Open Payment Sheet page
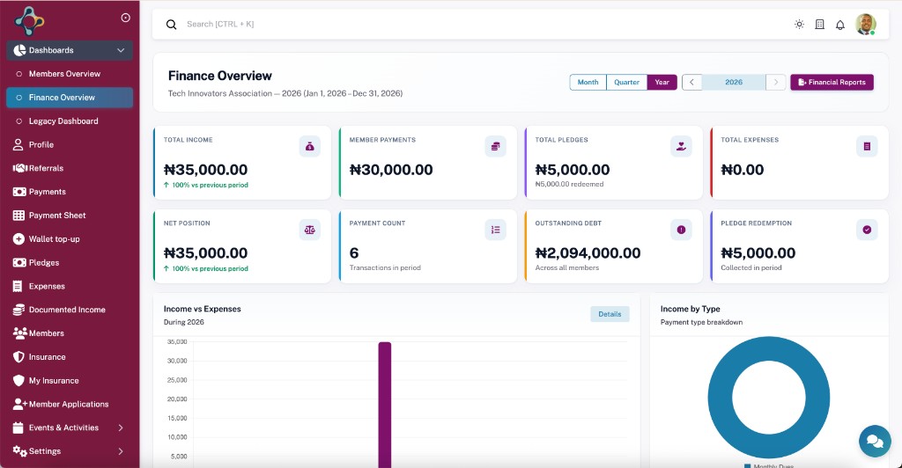This screenshot has width=902, height=468. 70,216
